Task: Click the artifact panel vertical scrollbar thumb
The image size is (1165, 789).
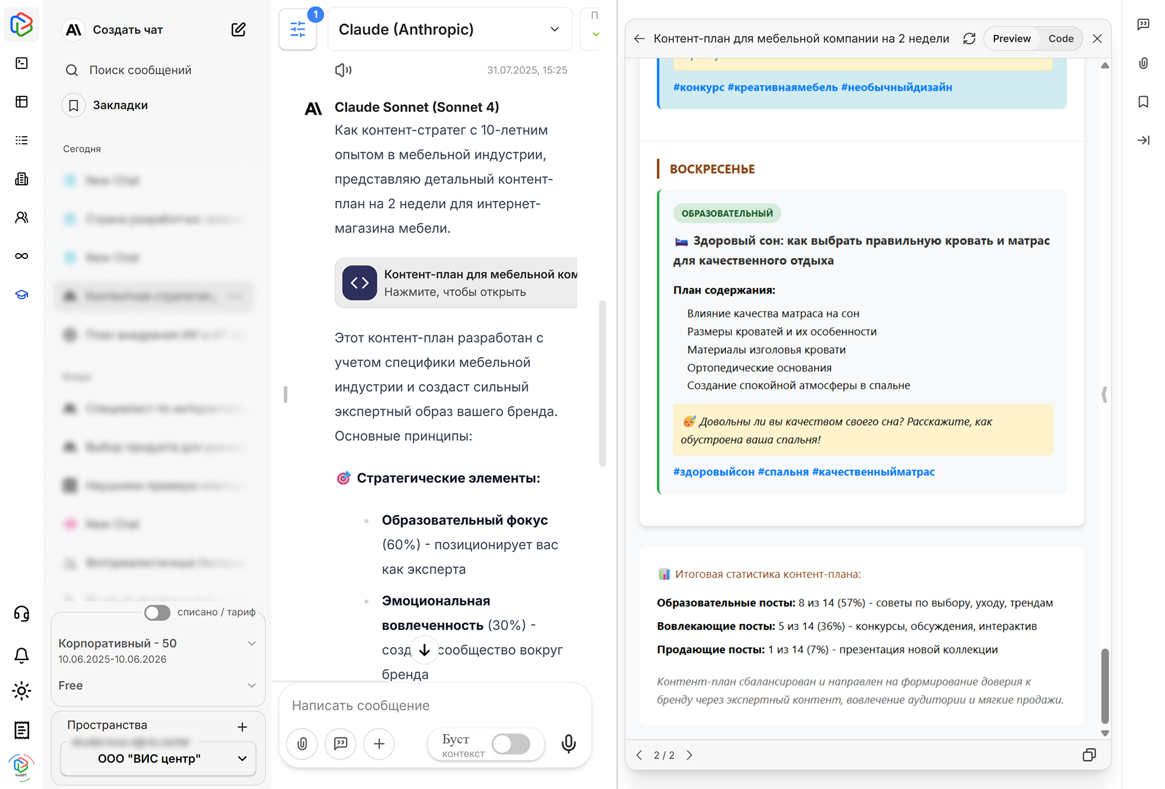Action: tap(1104, 685)
